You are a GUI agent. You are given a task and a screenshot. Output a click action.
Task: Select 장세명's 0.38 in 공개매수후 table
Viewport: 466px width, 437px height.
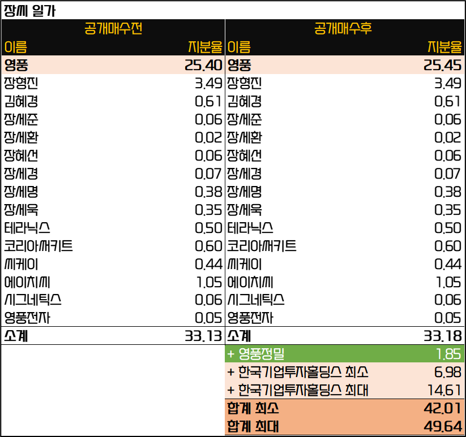[448, 192]
